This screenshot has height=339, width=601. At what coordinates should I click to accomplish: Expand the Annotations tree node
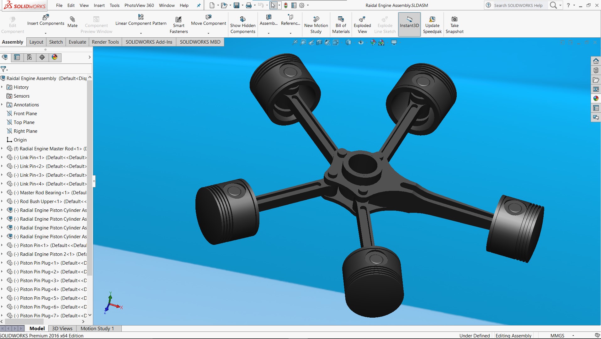(x=2, y=105)
